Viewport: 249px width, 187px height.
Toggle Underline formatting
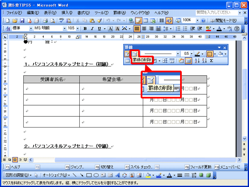coord(100,29)
